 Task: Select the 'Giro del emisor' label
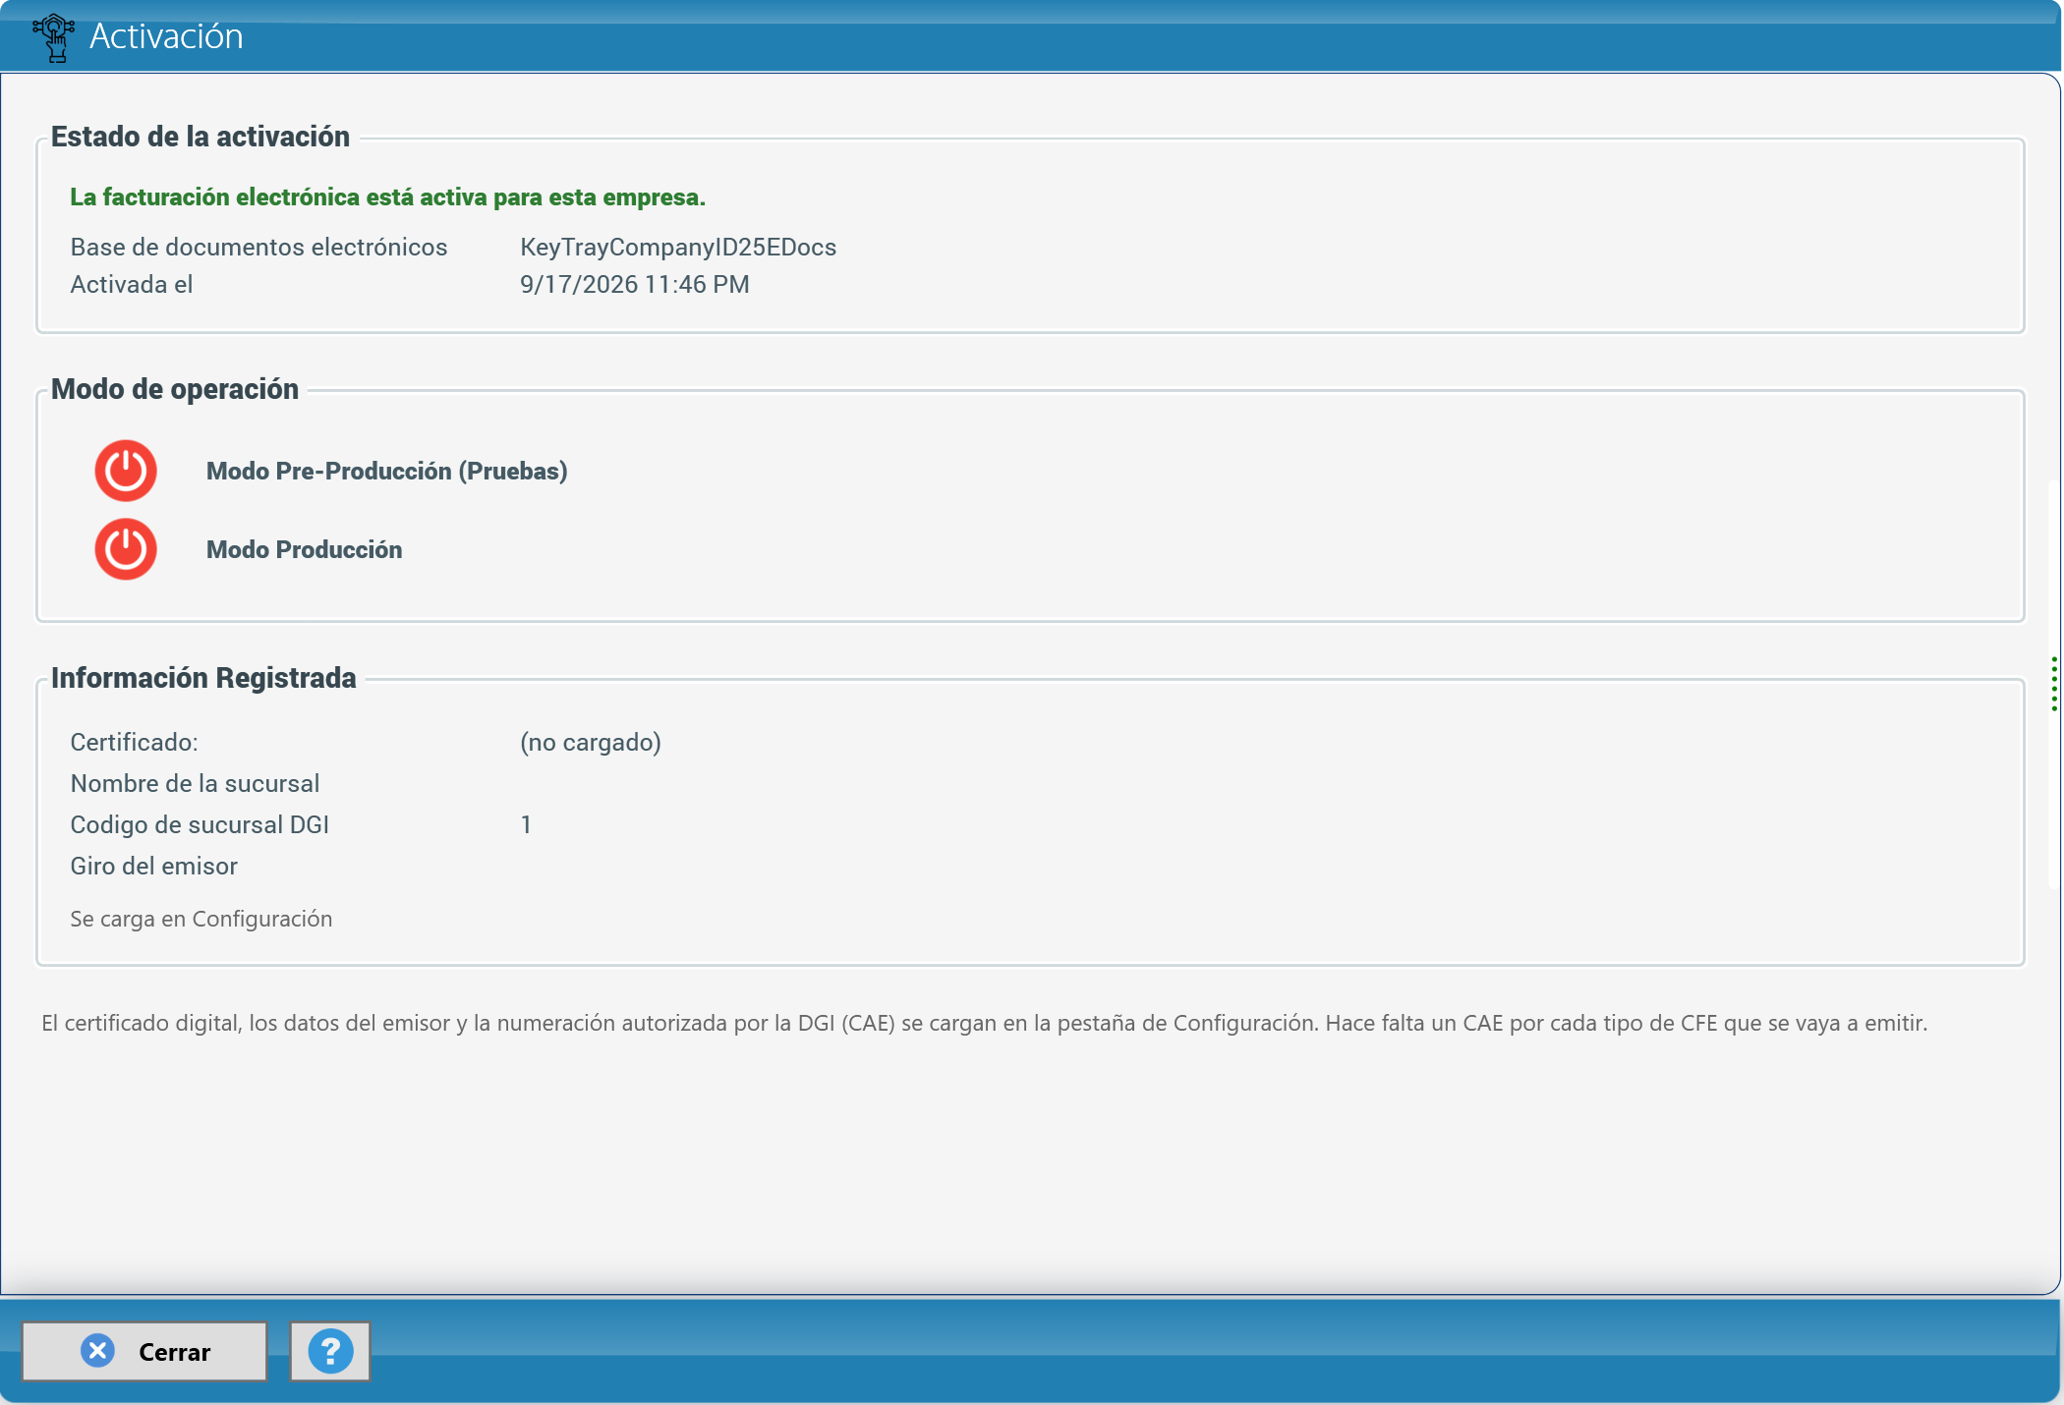pos(153,866)
